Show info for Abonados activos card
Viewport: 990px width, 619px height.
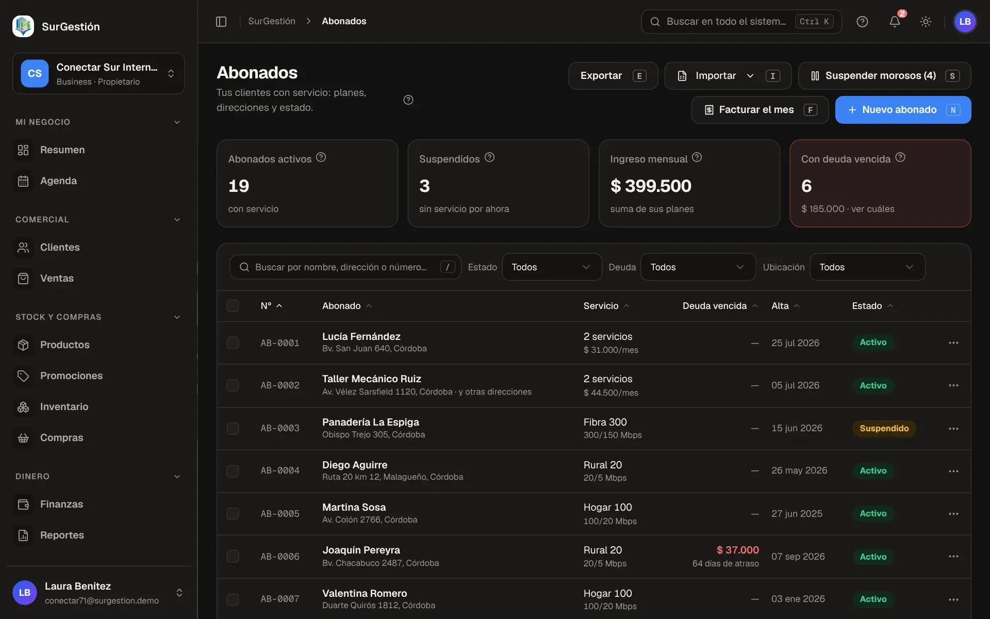[321, 157]
